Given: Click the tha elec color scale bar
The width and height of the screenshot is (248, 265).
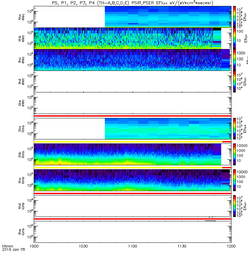Looking at the screenshot, I should point(234,17).
